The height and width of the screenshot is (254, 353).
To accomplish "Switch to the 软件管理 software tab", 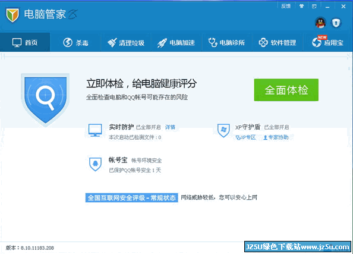I will (x=278, y=42).
